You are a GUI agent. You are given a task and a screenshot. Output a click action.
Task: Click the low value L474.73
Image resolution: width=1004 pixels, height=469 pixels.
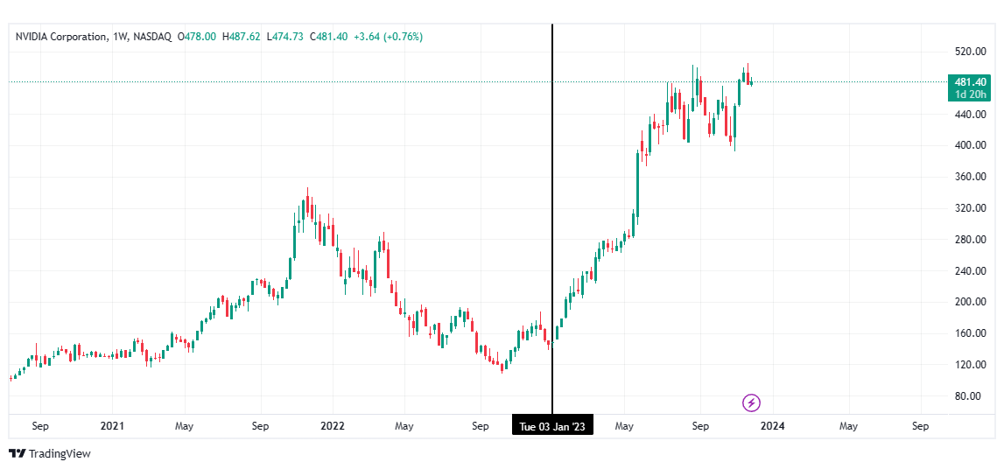click(284, 37)
